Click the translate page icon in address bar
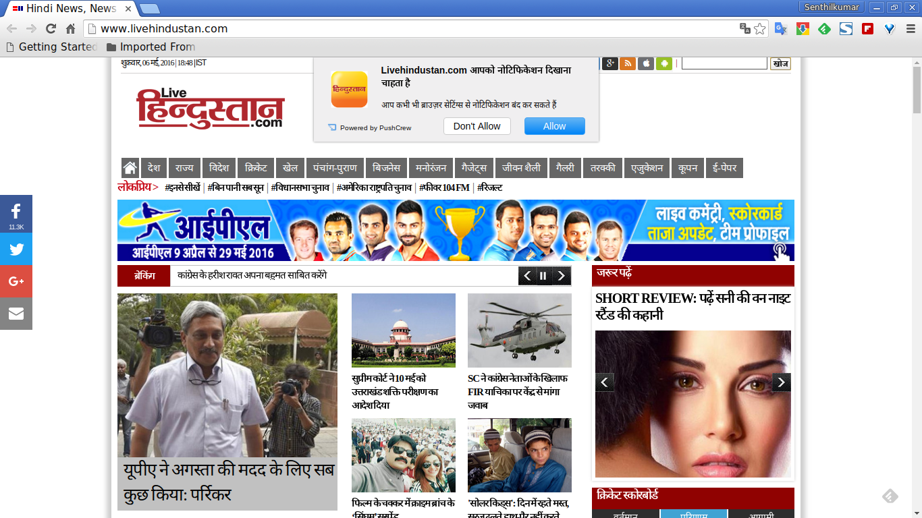This screenshot has width=922, height=518. (744, 28)
